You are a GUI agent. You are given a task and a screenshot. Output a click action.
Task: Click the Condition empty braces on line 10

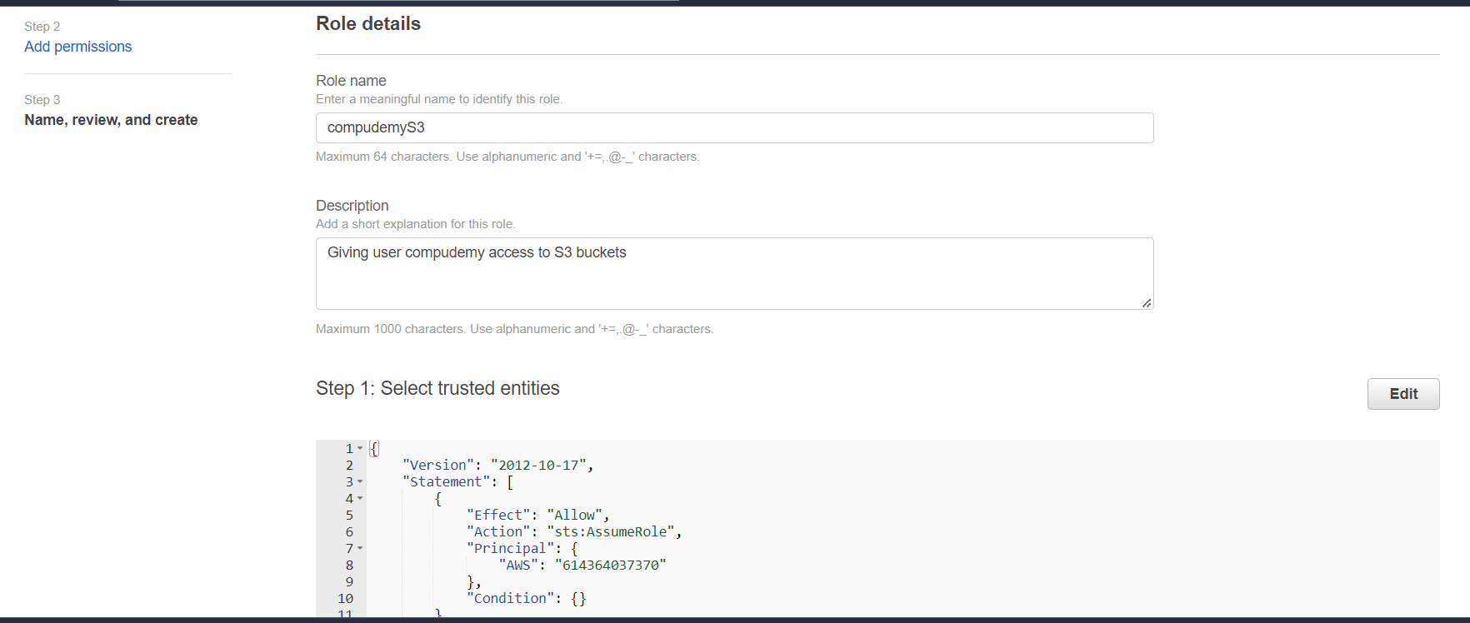click(x=579, y=598)
